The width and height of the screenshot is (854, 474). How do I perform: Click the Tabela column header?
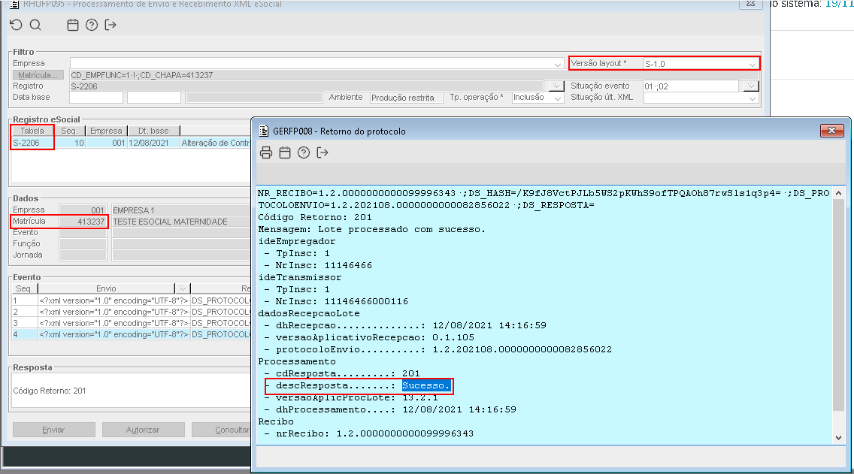[x=32, y=131]
